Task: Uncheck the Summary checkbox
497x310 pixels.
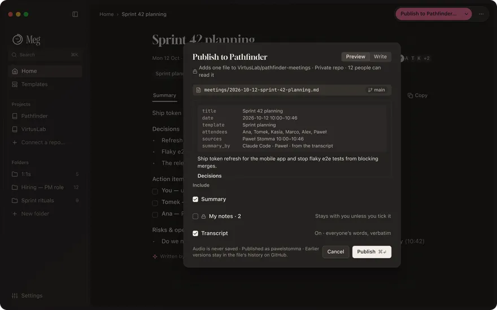Action: point(195,200)
